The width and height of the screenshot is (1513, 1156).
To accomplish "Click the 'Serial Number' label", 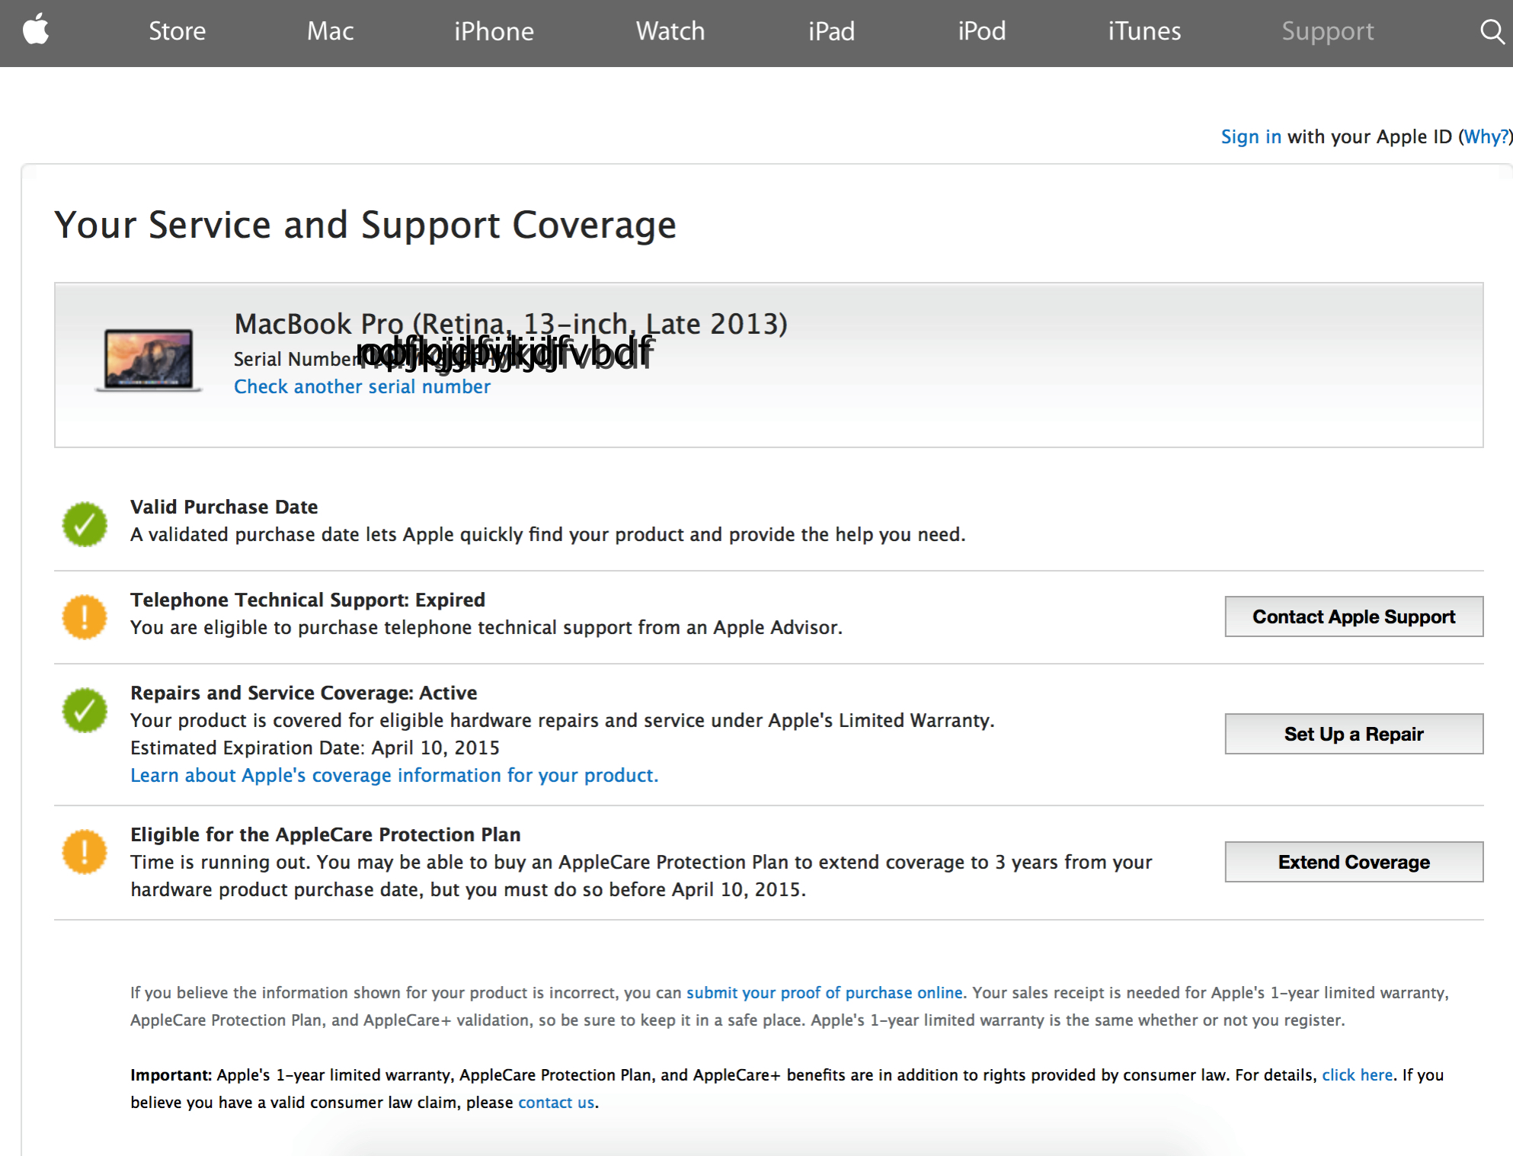I will point(296,359).
